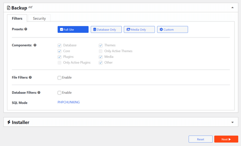This screenshot has width=241, height=146.
Task: Expand the Installer panel arrow
Action: (x=232, y=122)
